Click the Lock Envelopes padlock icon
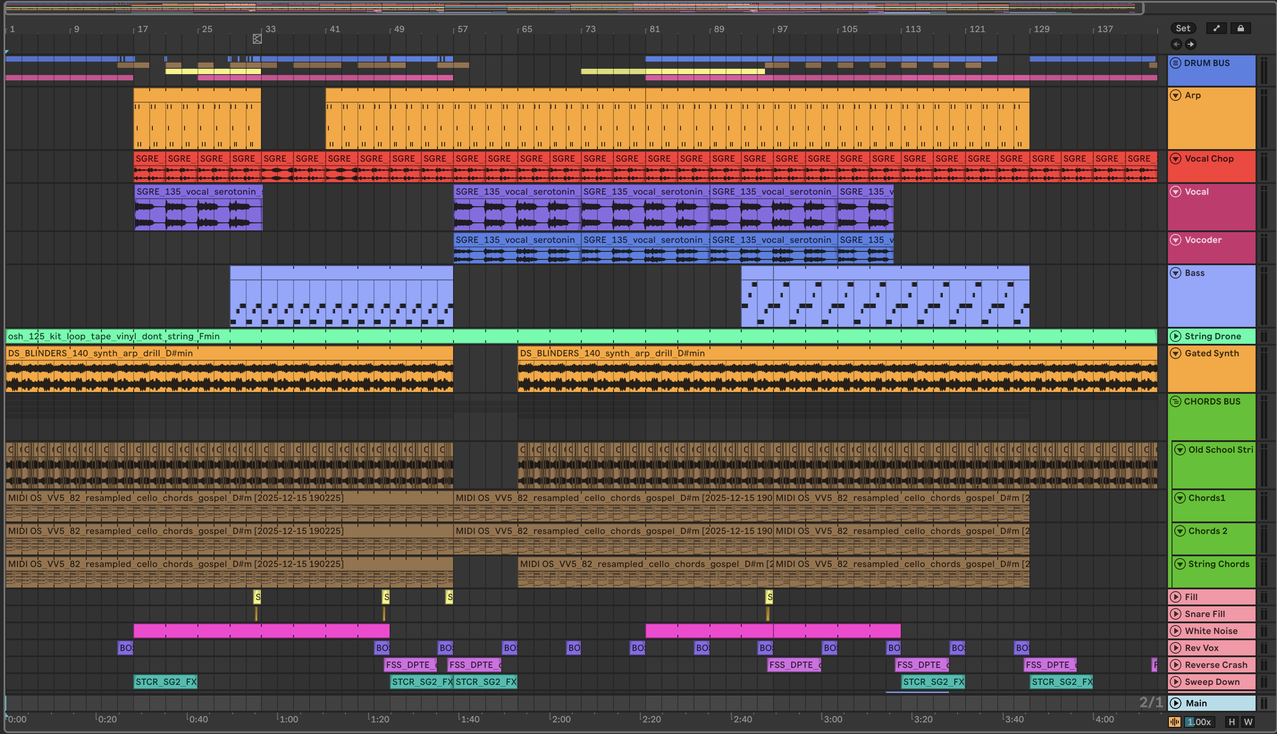This screenshot has width=1277, height=734. coord(1240,28)
